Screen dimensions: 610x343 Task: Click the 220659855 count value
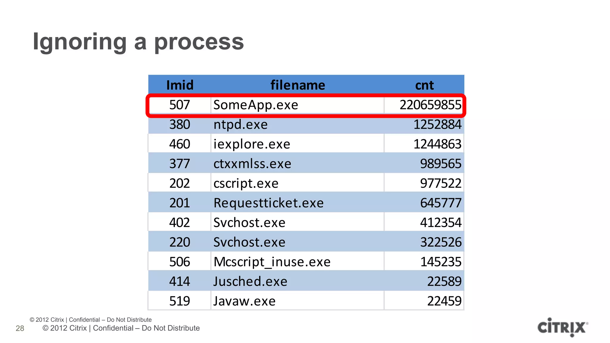click(x=430, y=105)
